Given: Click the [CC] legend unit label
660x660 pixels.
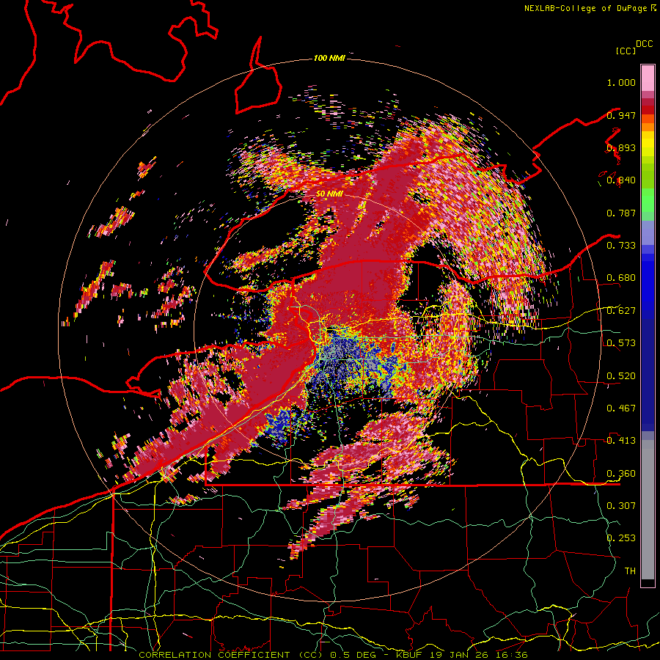Looking at the screenshot, I should pyautogui.click(x=626, y=51).
